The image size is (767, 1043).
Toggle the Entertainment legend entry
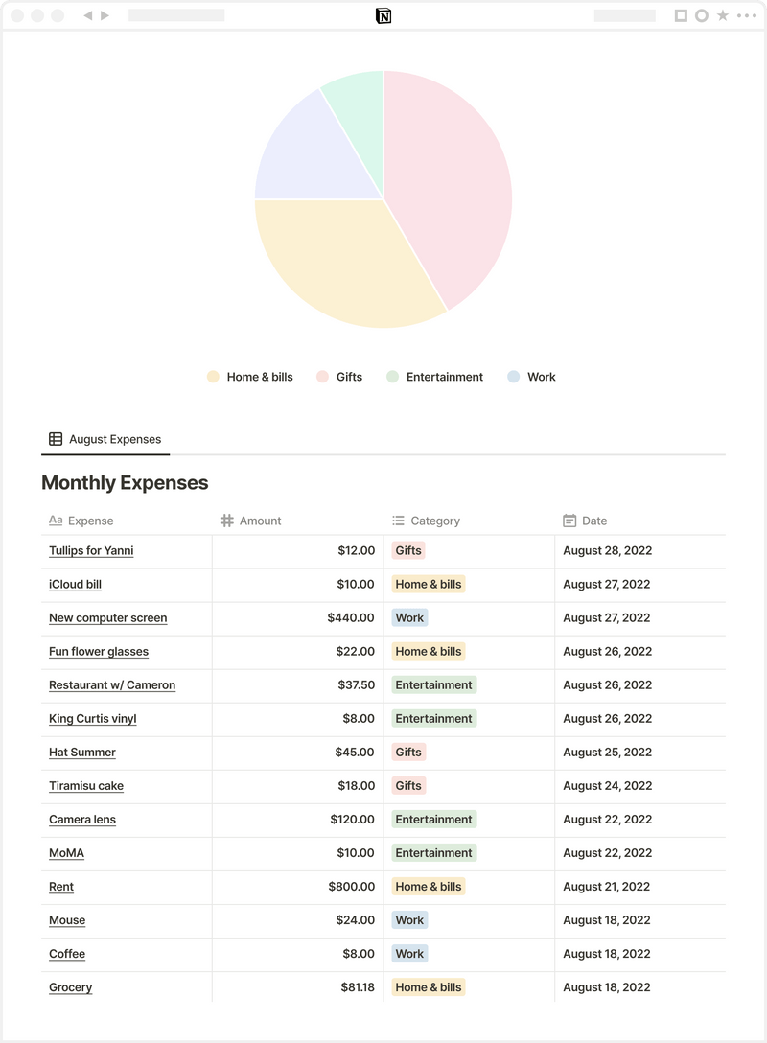click(x=434, y=377)
